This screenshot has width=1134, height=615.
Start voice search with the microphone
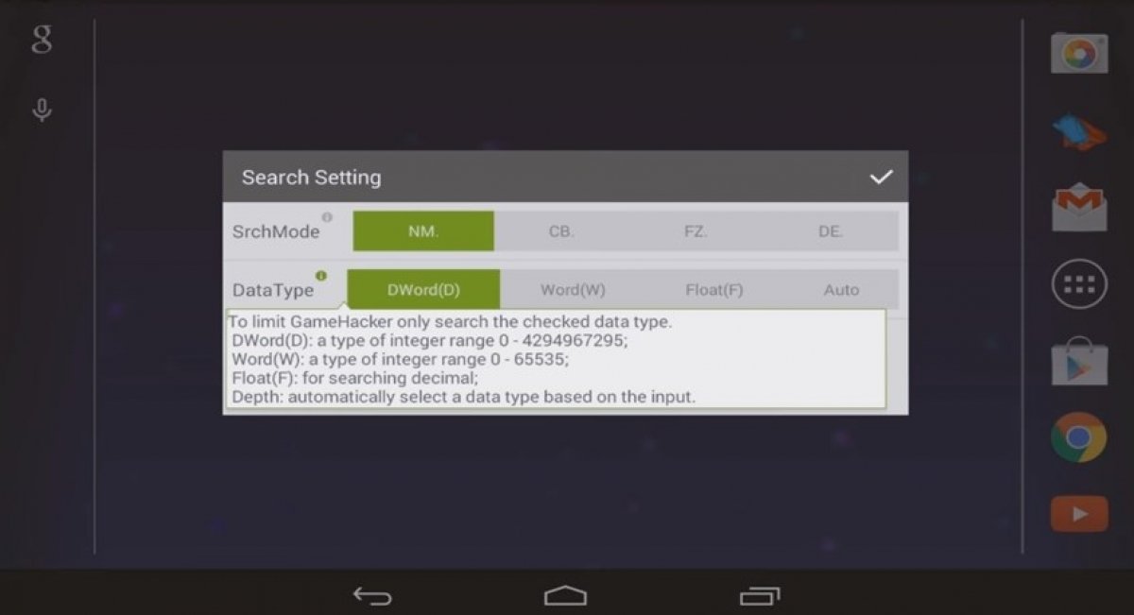[42, 111]
